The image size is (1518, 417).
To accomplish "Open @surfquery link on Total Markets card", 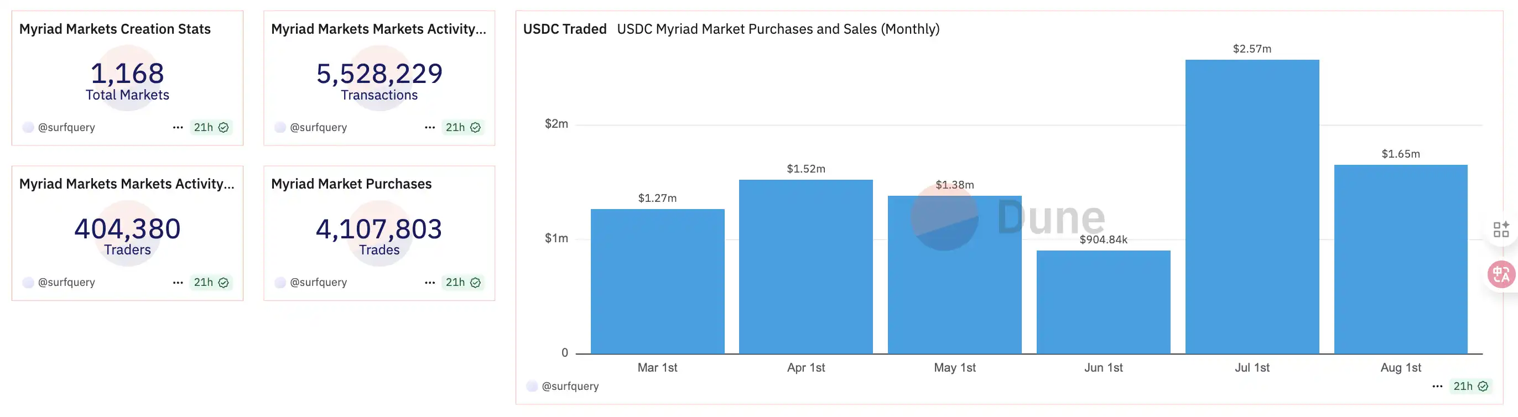I will click(x=66, y=127).
